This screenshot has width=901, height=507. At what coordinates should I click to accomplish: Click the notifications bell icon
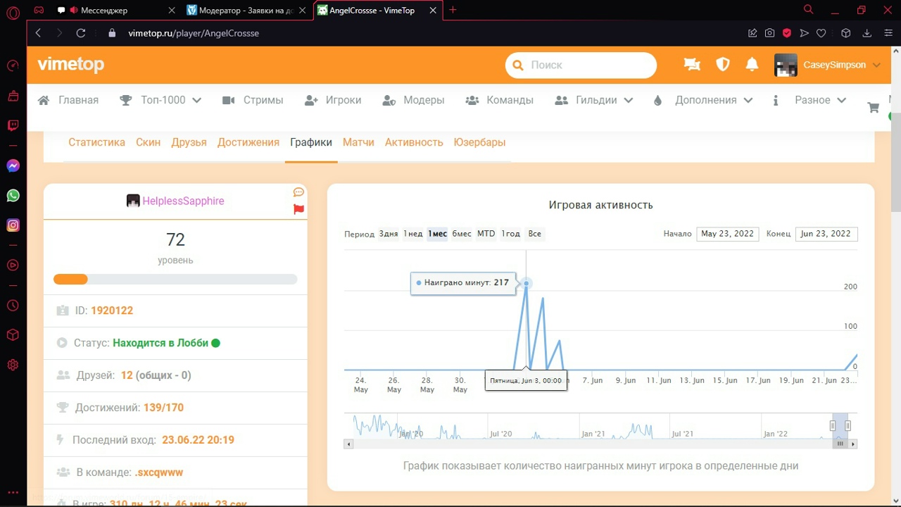752,65
